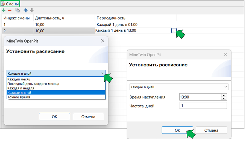Open schedule editor via ellipsis button
Image resolution: width=246 pixels, height=142 pixels.
tap(174, 31)
